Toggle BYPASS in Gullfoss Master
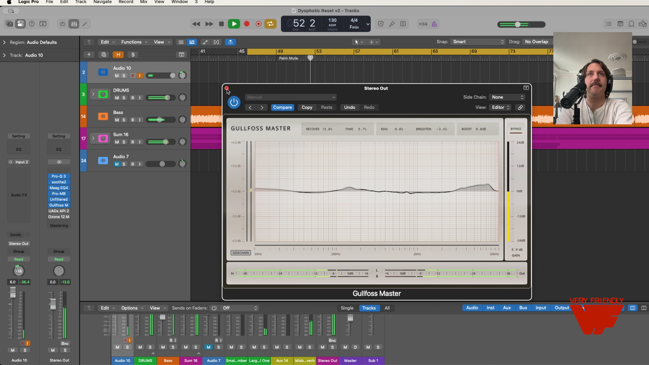 click(x=516, y=129)
